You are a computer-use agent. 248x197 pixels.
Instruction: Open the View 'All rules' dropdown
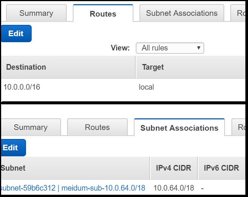coord(170,48)
